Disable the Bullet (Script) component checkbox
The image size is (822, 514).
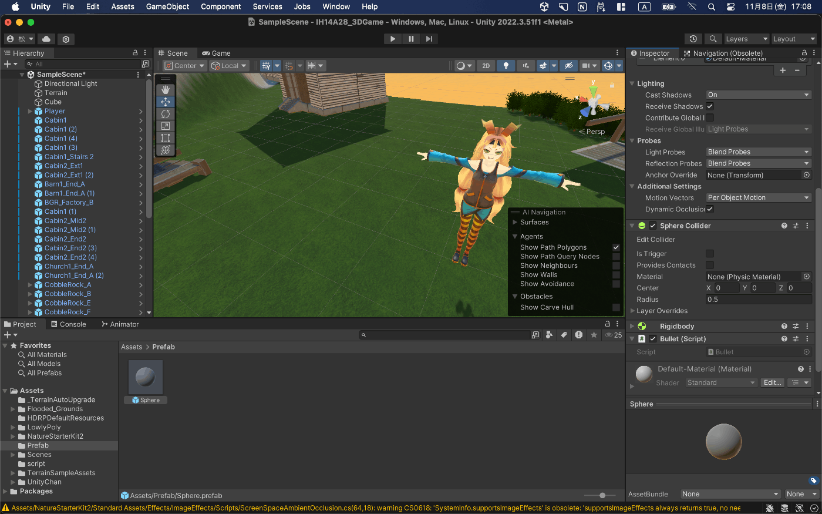pyautogui.click(x=652, y=339)
